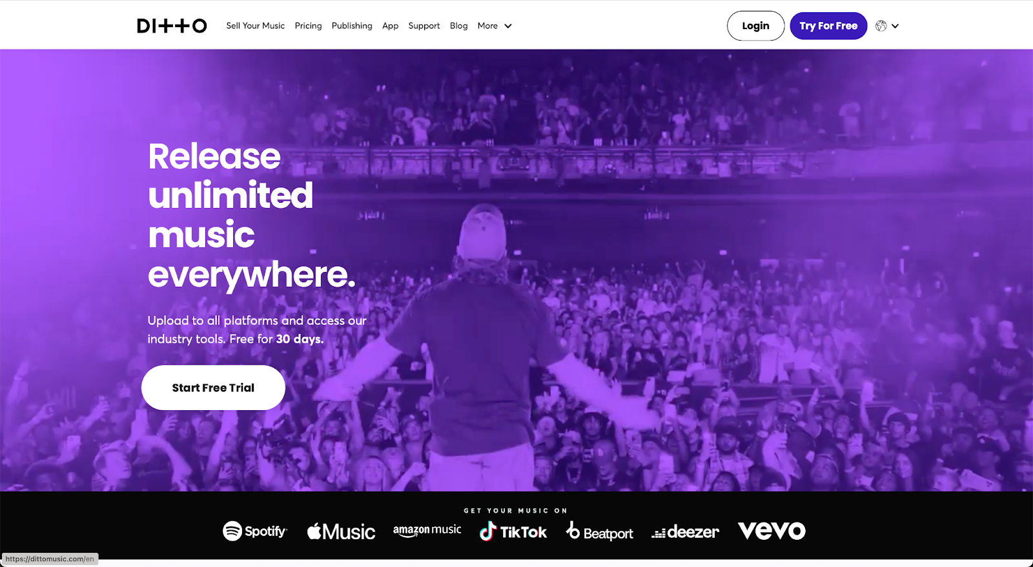Screen dimensions: 1033x567
Task: Expand the language chevron beside globe
Action: coord(895,26)
